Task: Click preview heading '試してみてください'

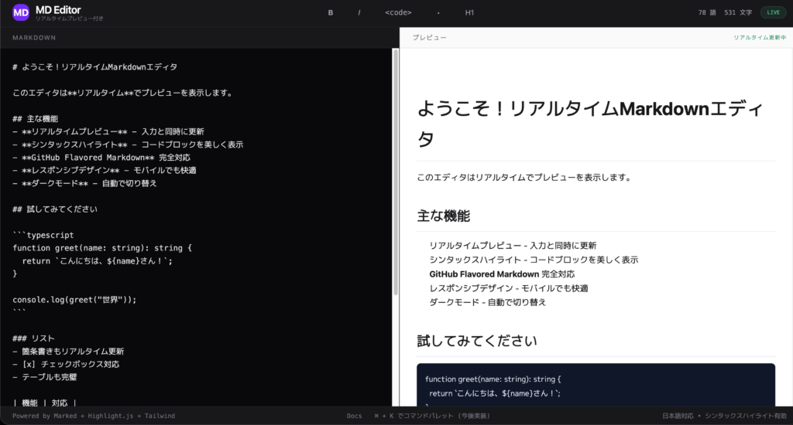Action: pyautogui.click(x=477, y=342)
